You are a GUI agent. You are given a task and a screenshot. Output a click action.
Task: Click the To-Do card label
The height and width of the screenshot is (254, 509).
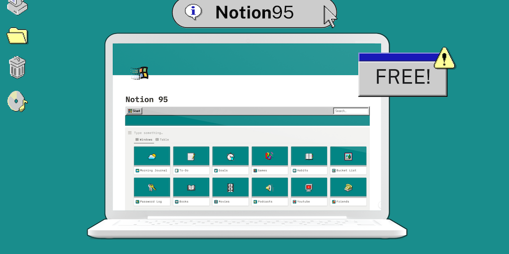(x=184, y=171)
